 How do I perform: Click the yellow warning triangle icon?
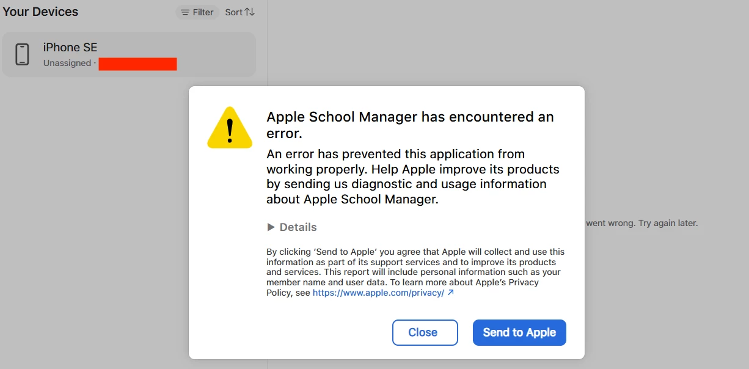[230, 128]
